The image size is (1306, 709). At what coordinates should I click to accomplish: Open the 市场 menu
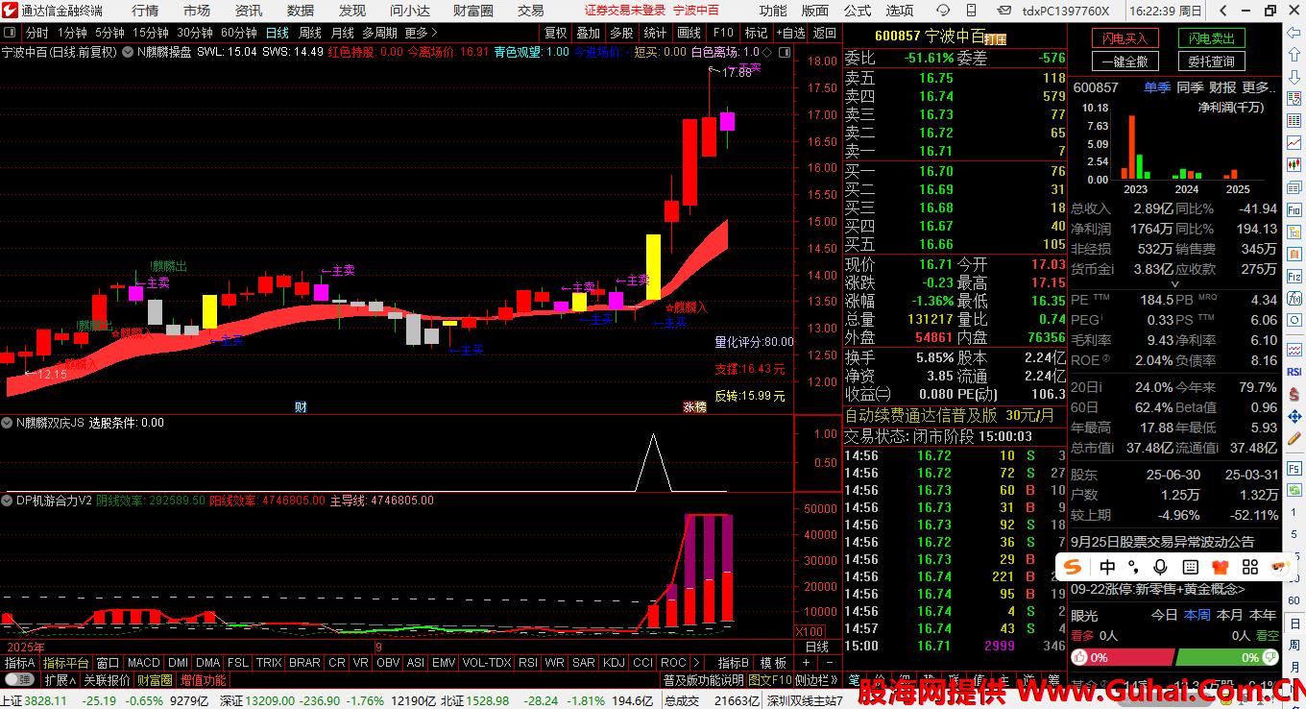coord(196,11)
